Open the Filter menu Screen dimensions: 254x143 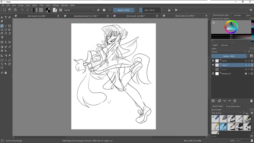[41, 5]
